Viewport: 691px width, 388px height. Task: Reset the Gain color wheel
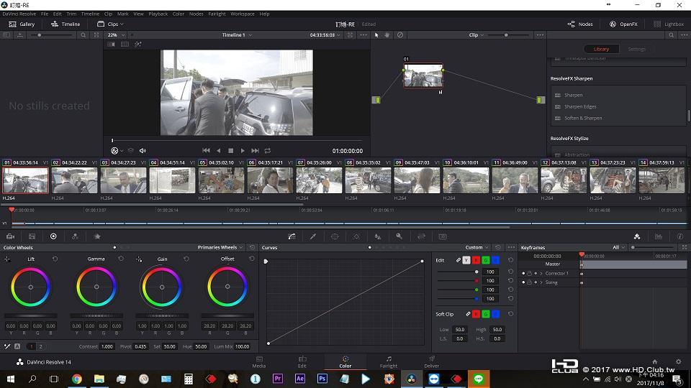[x=186, y=259]
